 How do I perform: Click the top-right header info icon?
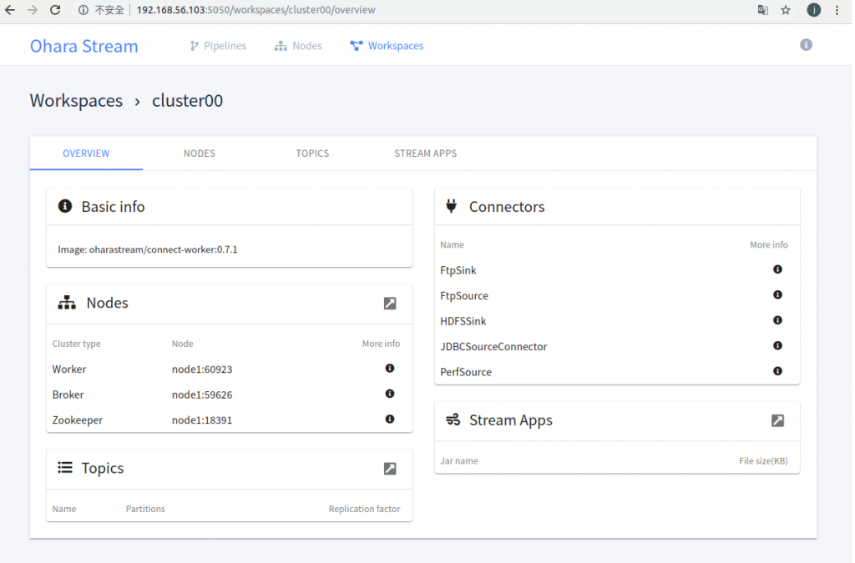(x=806, y=45)
